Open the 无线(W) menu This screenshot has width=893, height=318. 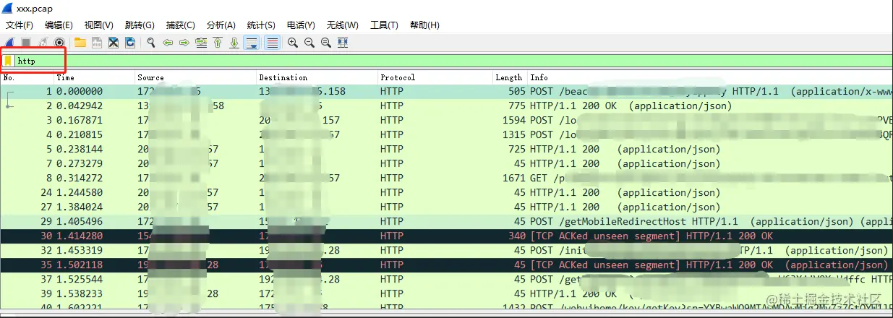click(x=342, y=25)
